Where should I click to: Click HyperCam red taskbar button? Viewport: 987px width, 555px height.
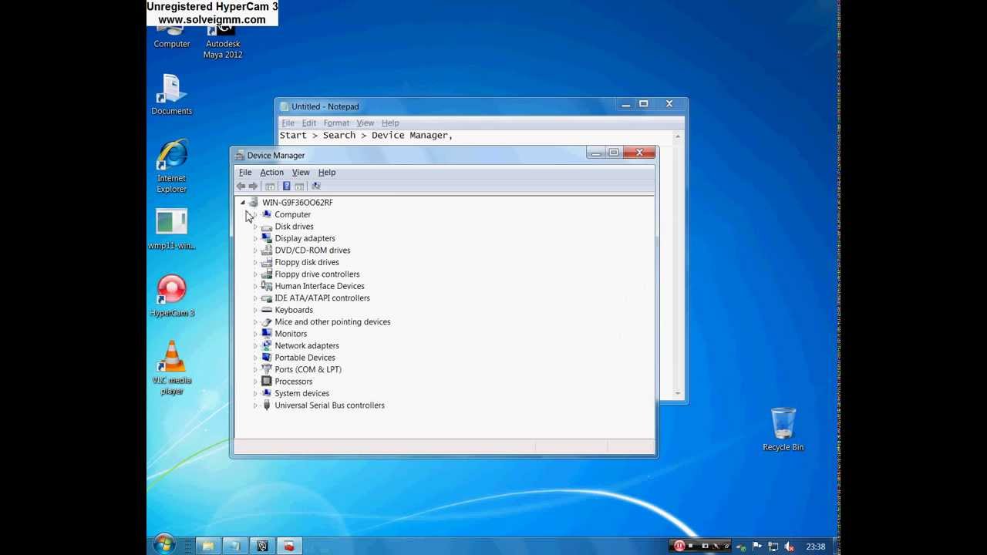(289, 546)
